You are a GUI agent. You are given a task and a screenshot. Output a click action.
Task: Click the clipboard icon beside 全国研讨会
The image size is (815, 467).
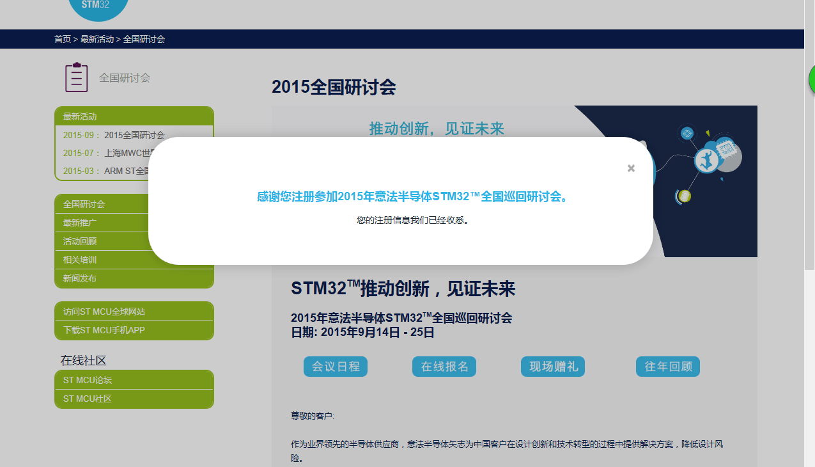coord(76,77)
